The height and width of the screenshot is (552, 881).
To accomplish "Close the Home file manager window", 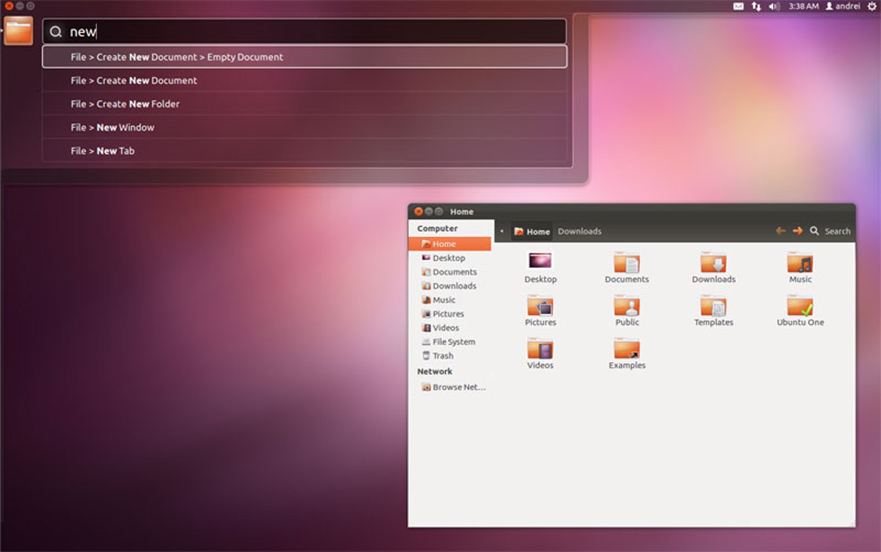I will click(x=418, y=211).
